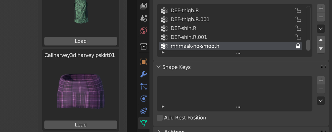Click the purple plaid skirt thumbnail
The image size is (332, 132).
[81, 91]
